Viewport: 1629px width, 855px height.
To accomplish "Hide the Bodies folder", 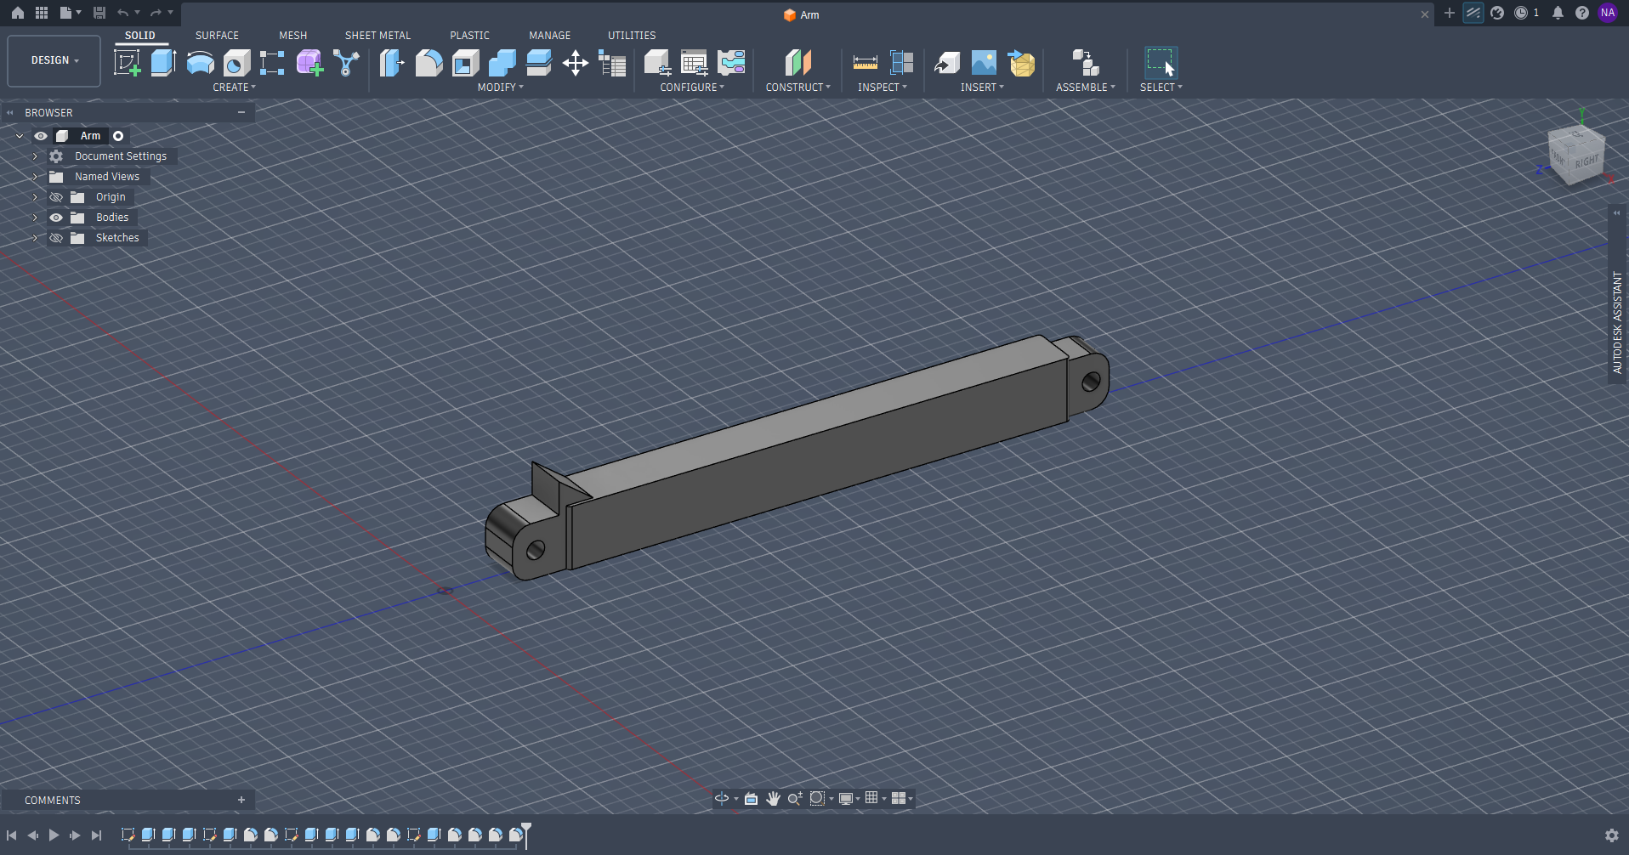I will (x=56, y=218).
